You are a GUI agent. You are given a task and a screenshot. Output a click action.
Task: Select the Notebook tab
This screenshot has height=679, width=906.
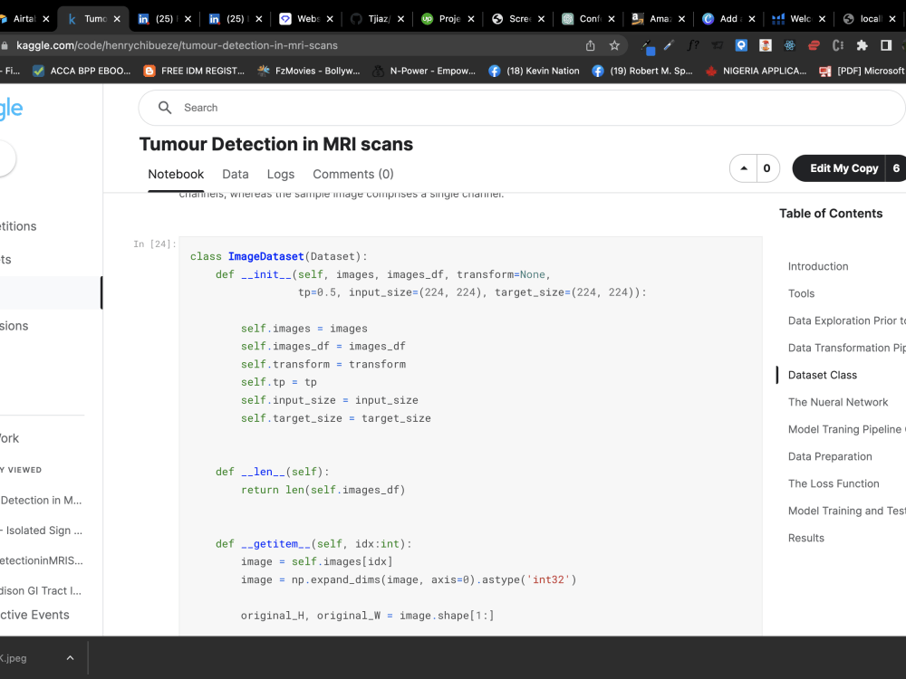(176, 175)
